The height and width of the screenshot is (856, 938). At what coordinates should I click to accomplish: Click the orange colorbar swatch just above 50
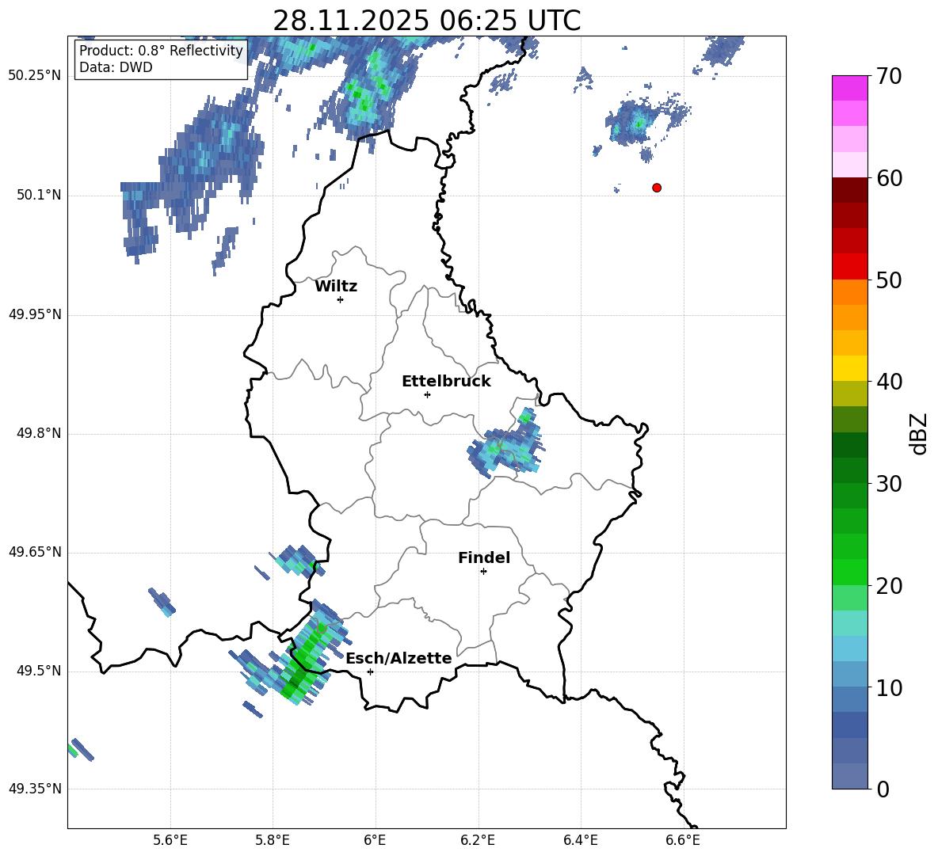coord(849,292)
